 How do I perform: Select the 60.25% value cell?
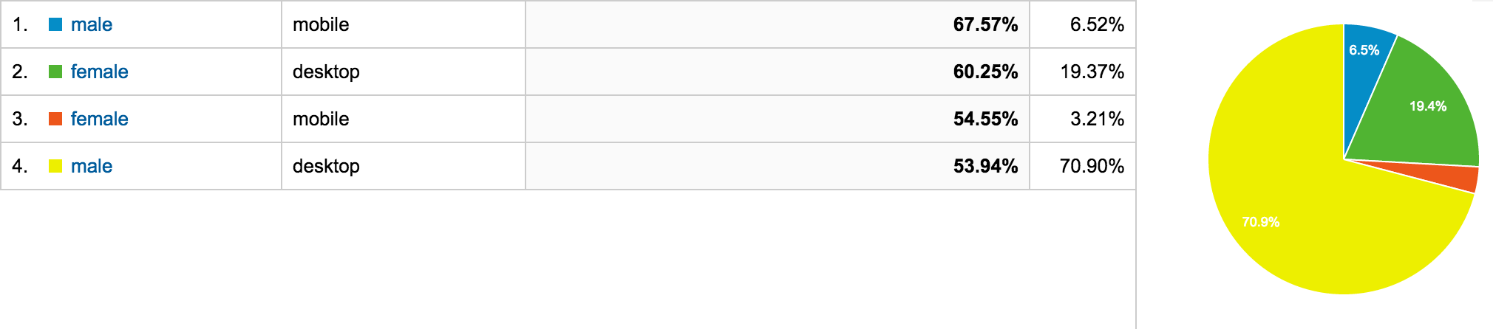tap(778, 72)
